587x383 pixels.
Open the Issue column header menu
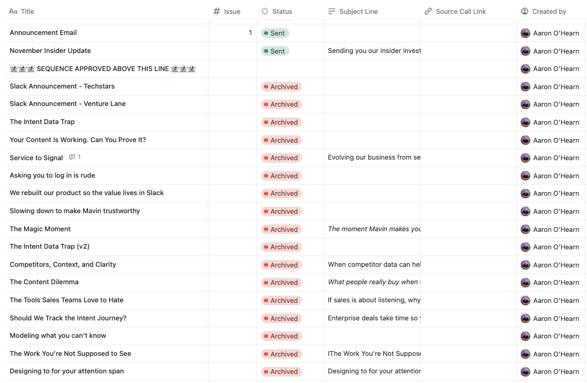click(232, 11)
